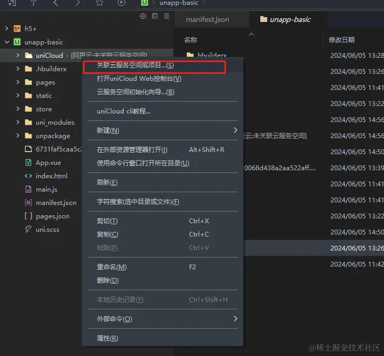Image resolution: width=384 pixels, height=356 pixels.
Task: Click the up arrow icon in toolbar
Action: click(x=33, y=3)
